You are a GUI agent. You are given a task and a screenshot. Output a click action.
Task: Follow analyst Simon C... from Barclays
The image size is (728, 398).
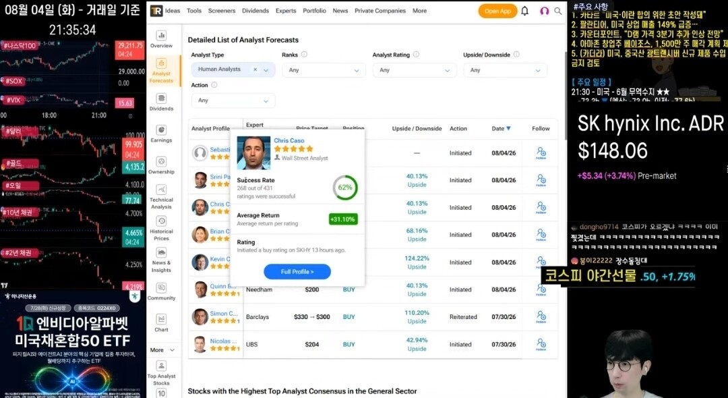(541, 317)
